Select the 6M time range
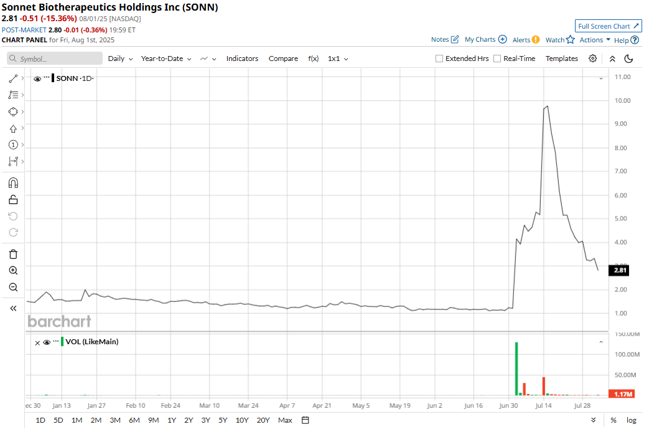The height and width of the screenshot is (432, 649). [134, 420]
